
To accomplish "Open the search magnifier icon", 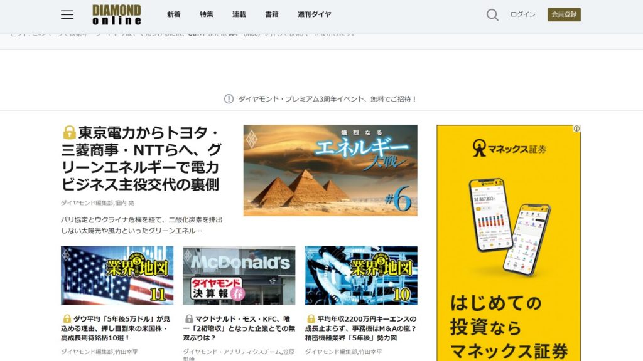I will tap(492, 15).
